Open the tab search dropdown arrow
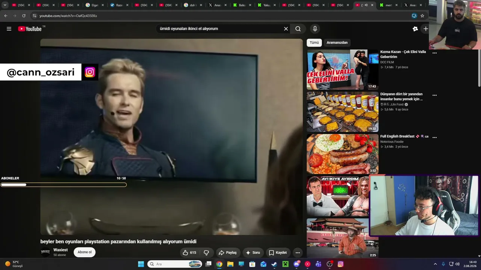 pyautogui.click(x=5, y=5)
